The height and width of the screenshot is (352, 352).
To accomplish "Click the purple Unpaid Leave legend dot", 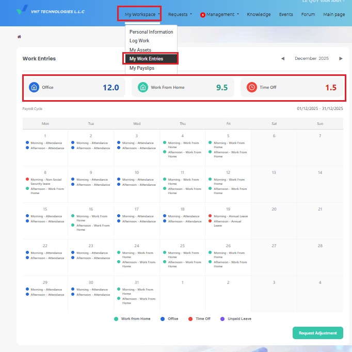I will tap(223, 319).
